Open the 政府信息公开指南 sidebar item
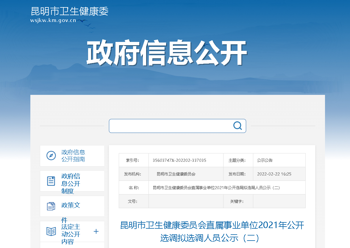The image size is (350, 248). [73, 156]
